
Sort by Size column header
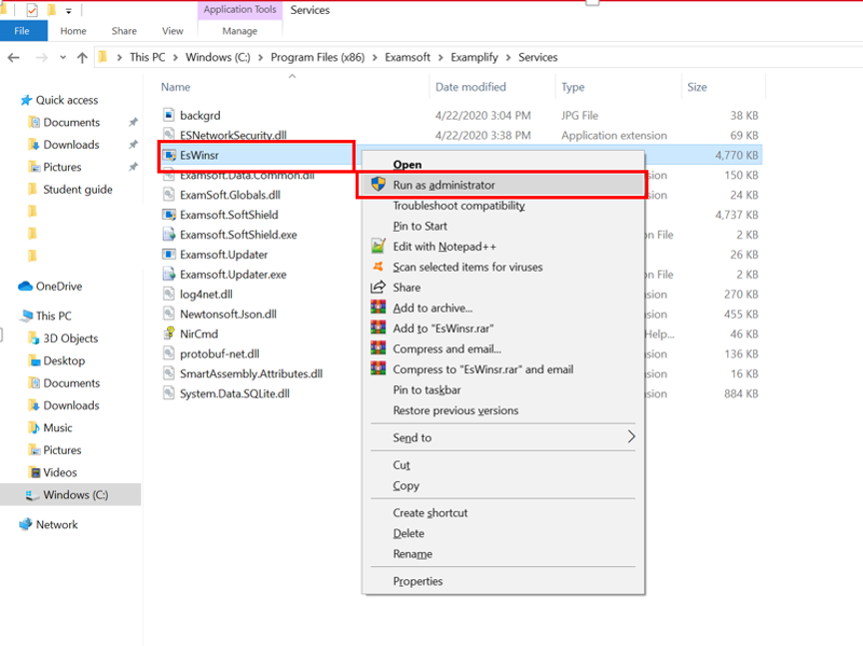(x=697, y=87)
